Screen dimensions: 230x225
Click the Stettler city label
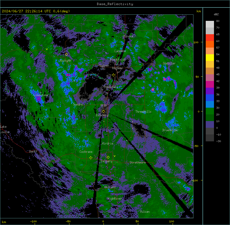169,63
